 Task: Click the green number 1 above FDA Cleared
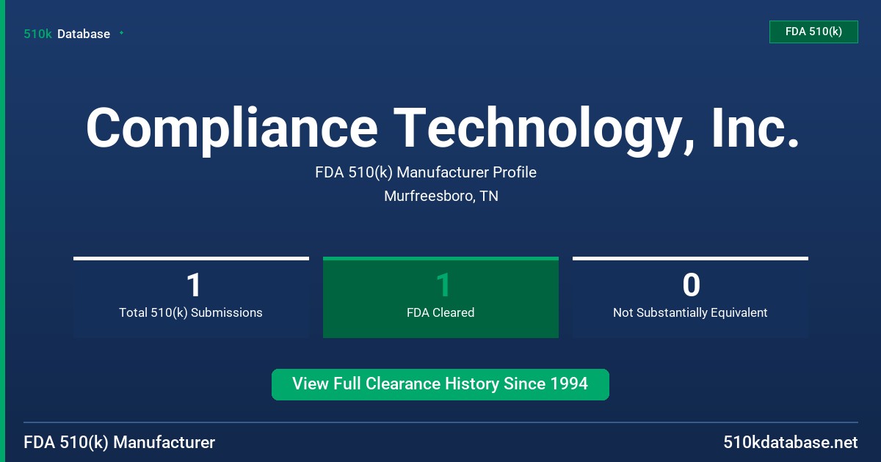coord(442,285)
